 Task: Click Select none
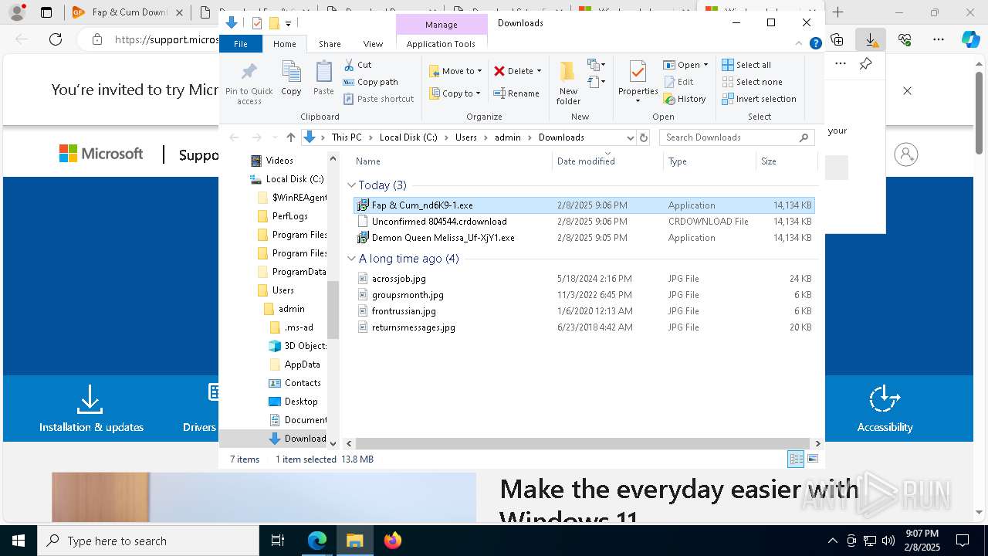pyautogui.click(x=752, y=82)
